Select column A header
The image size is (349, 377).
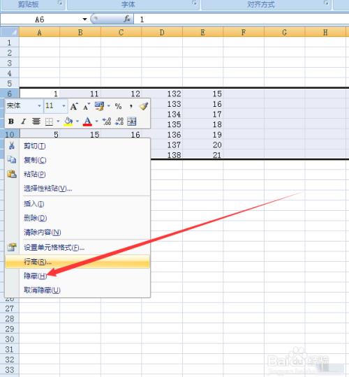(39, 32)
